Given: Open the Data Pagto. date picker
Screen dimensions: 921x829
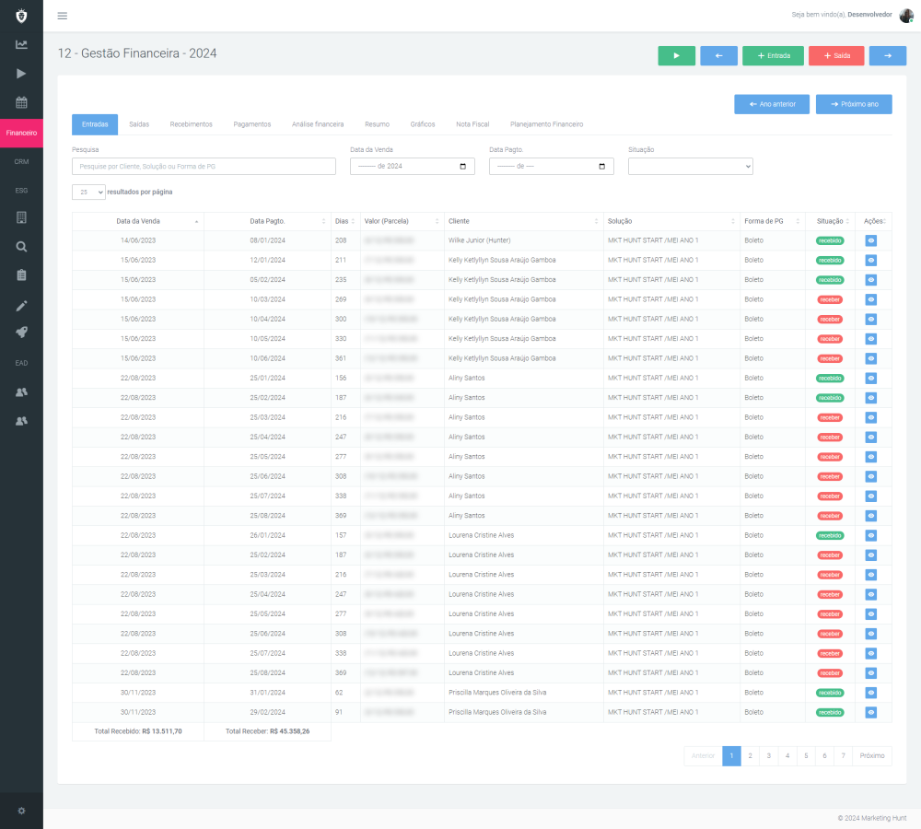Looking at the screenshot, I should (551, 167).
